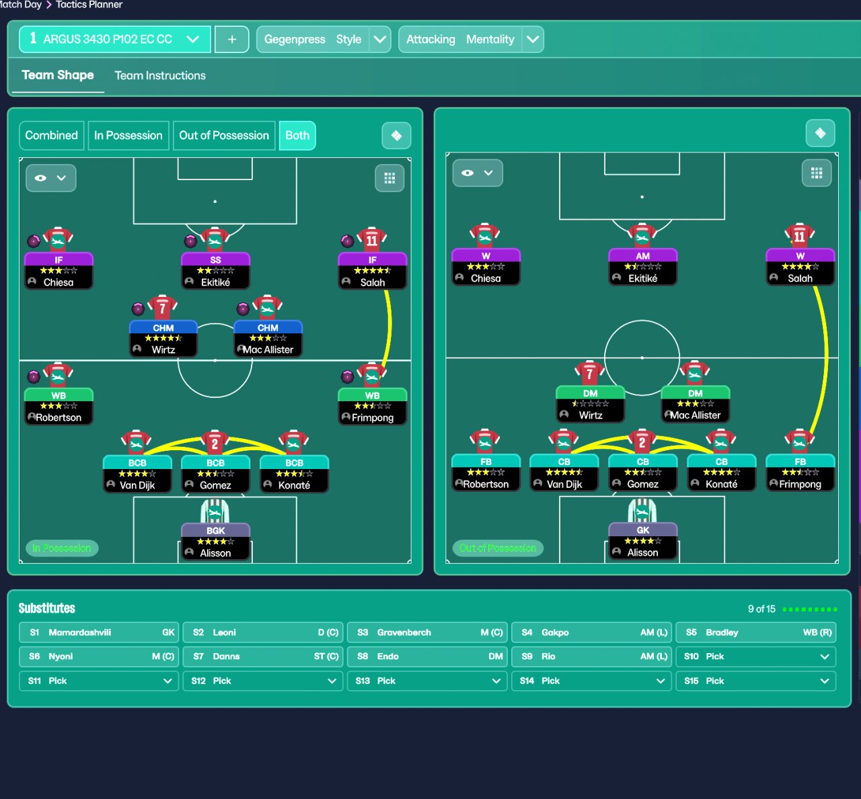
Task: Click the purple instruction icon beside Robertson's WB shirt
Action: [34, 376]
